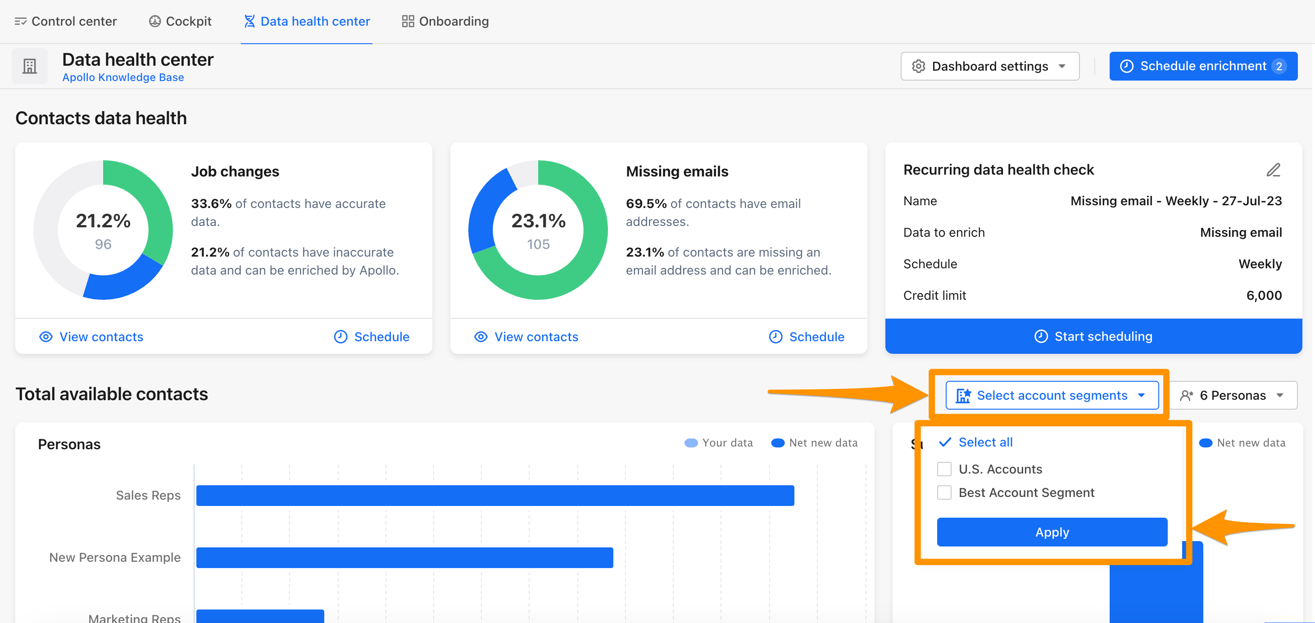Open the Control center tab
This screenshot has height=623, width=1315.
(66, 22)
